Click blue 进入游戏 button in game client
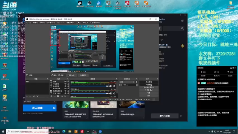 click(x=37, y=108)
